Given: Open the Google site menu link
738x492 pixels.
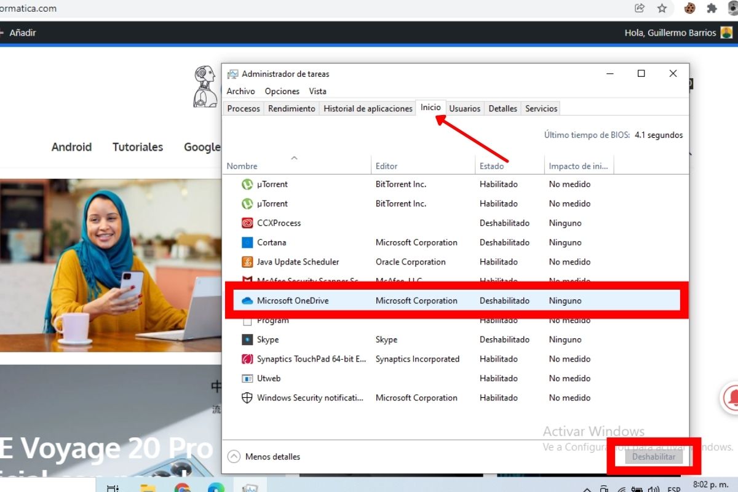Looking at the screenshot, I should tap(202, 147).
